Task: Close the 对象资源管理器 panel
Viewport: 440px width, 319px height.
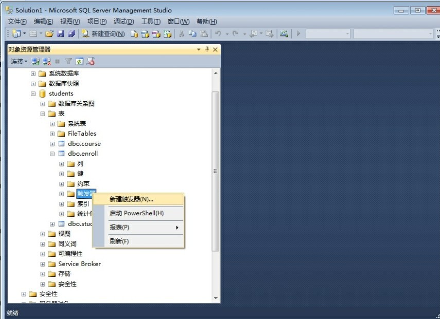Action: click(x=215, y=50)
